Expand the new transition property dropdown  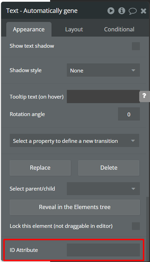74,140
